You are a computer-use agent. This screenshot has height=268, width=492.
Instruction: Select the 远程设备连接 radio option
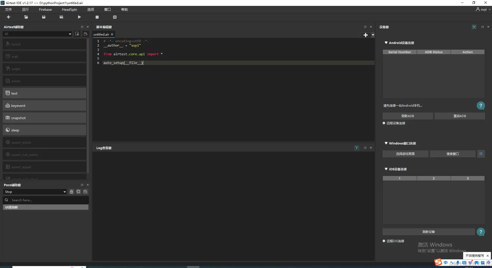[384, 123]
